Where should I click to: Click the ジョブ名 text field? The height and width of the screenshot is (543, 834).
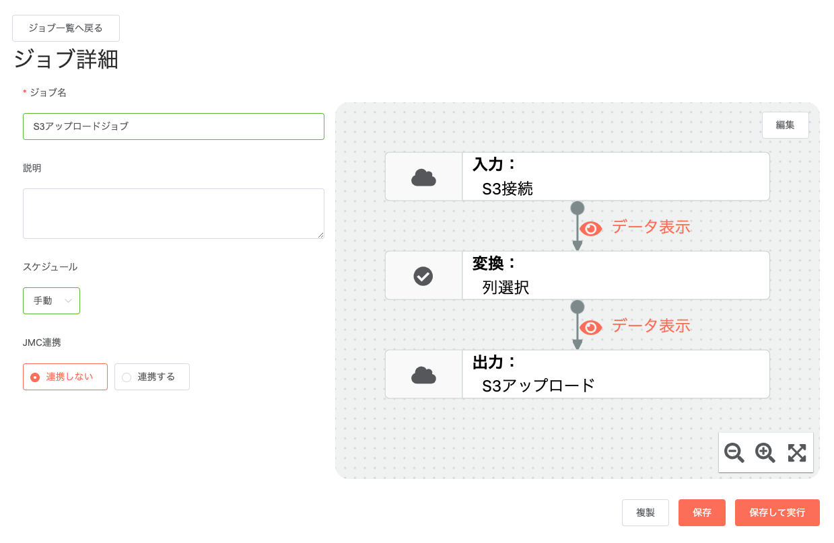(x=174, y=126)
